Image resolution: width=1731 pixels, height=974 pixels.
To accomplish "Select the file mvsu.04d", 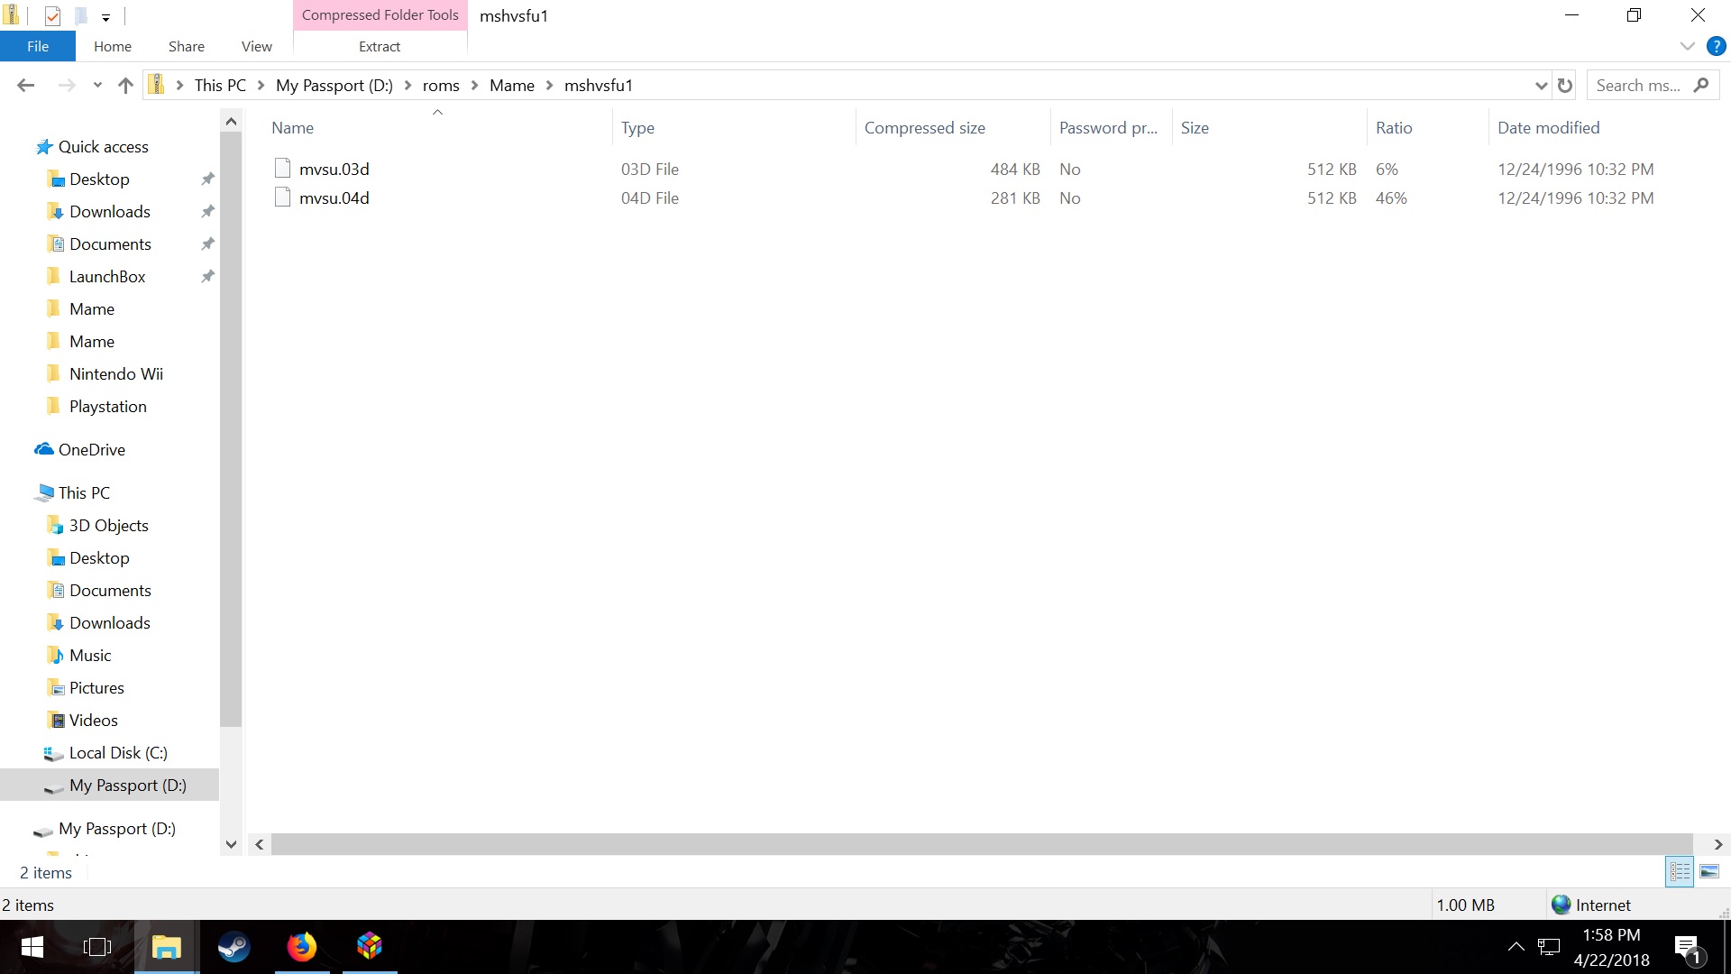I will pos(334,198).
